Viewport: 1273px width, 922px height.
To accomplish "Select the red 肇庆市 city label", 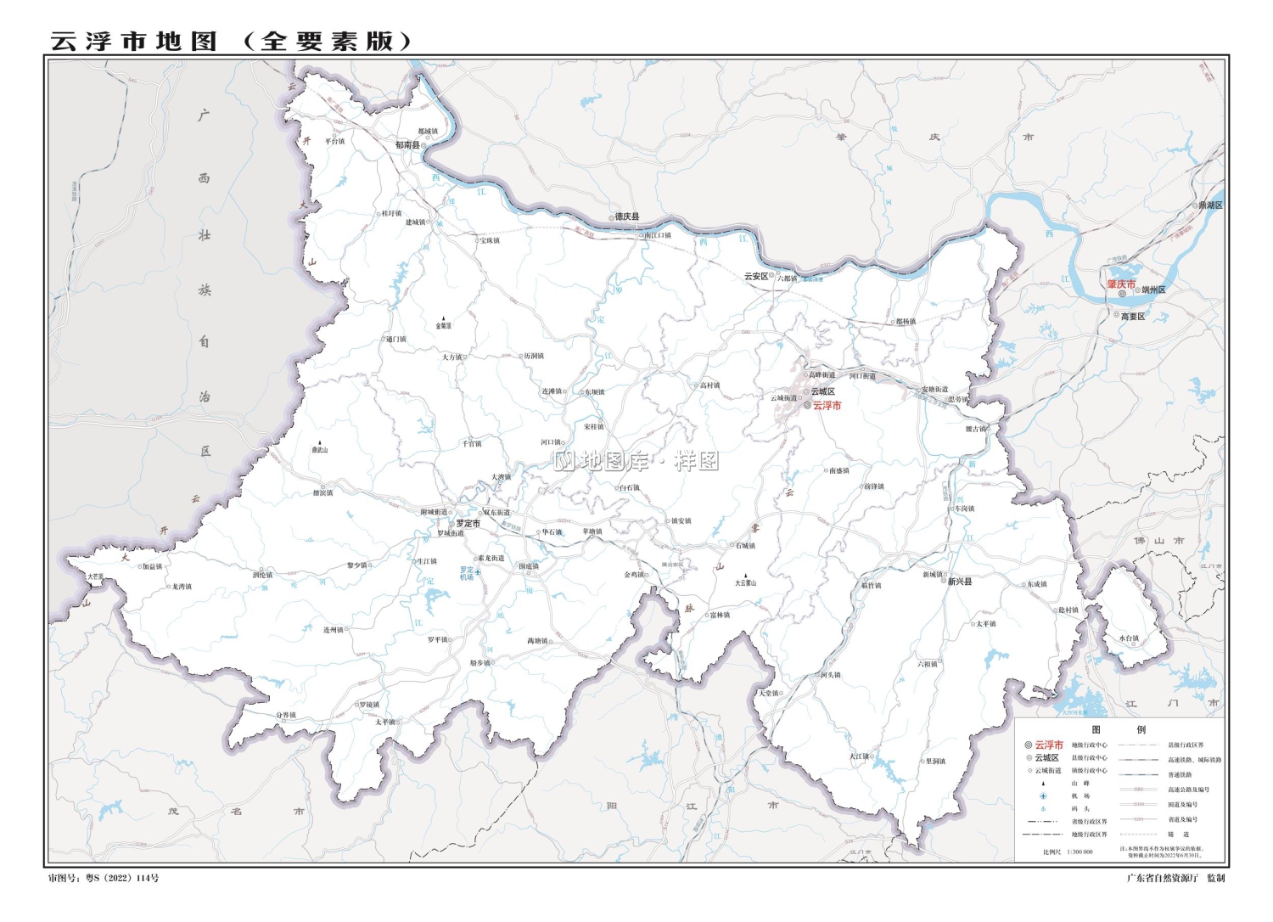I will tap(1122, 284).
